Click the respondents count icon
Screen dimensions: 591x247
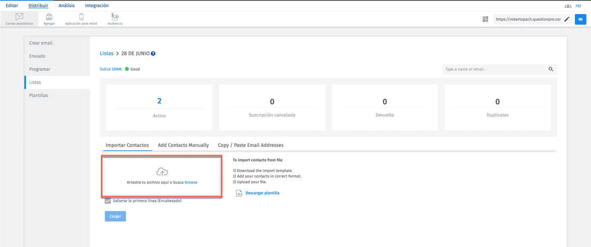tap(568, 6)
